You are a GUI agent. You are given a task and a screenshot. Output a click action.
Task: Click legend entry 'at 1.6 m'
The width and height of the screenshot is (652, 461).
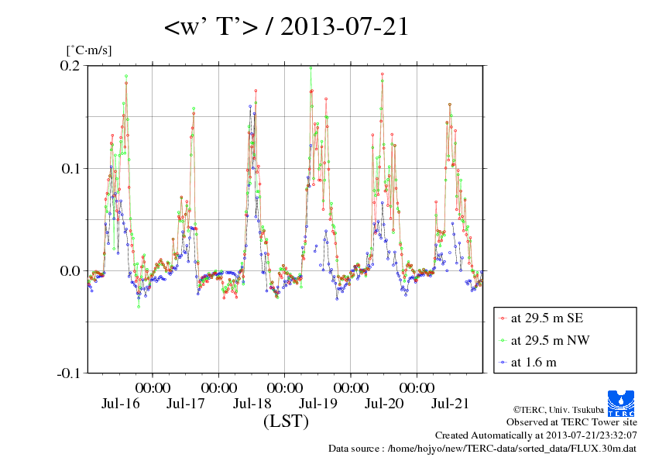(534, 363)
